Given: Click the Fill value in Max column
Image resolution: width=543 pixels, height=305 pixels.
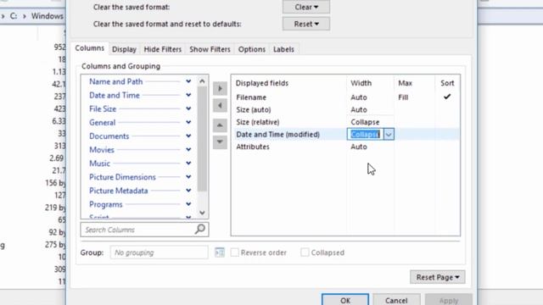Looking at the screenshot, I should click(x=403, y=97).
